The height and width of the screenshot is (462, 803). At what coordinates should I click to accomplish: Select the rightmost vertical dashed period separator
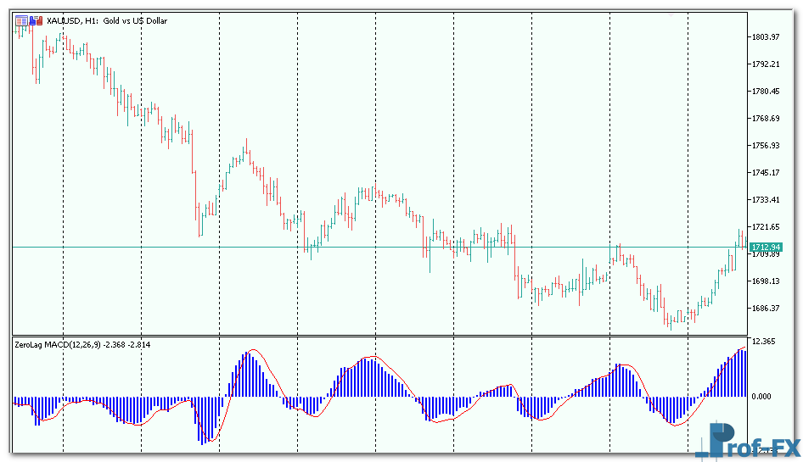click(x=688, y=212)
